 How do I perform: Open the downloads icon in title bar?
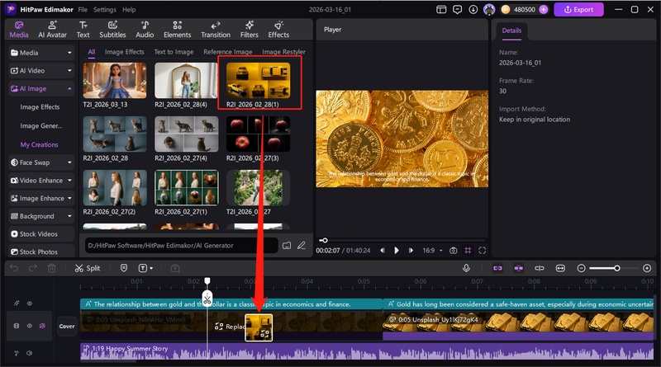pos(473,9)
